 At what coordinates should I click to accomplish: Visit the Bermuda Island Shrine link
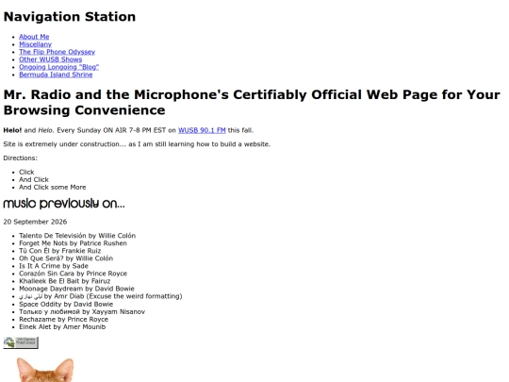point(56,75)
